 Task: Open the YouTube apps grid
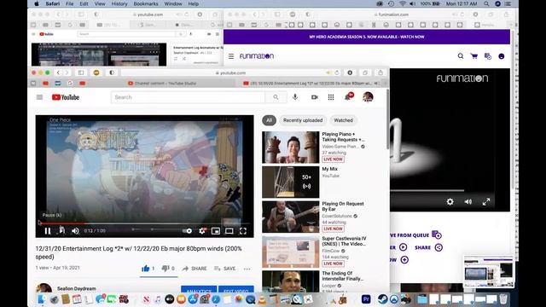pos(331,97)
